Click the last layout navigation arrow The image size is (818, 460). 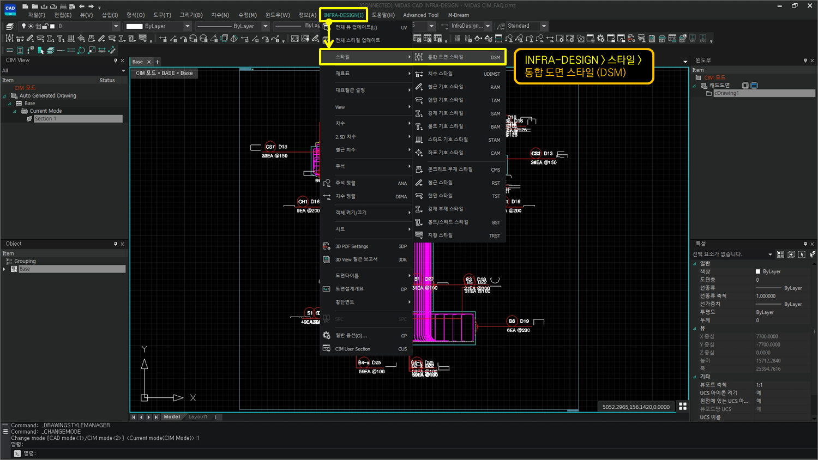157,417
